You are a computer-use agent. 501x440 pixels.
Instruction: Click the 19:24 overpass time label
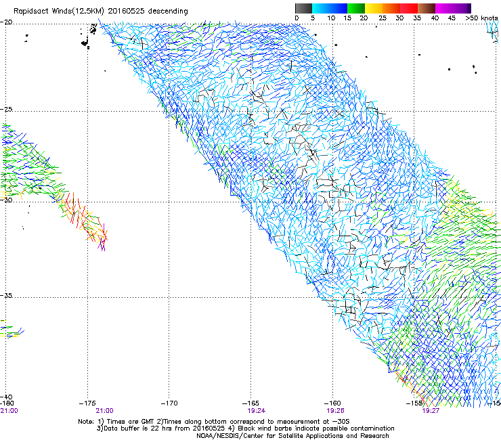pos(256,411)
